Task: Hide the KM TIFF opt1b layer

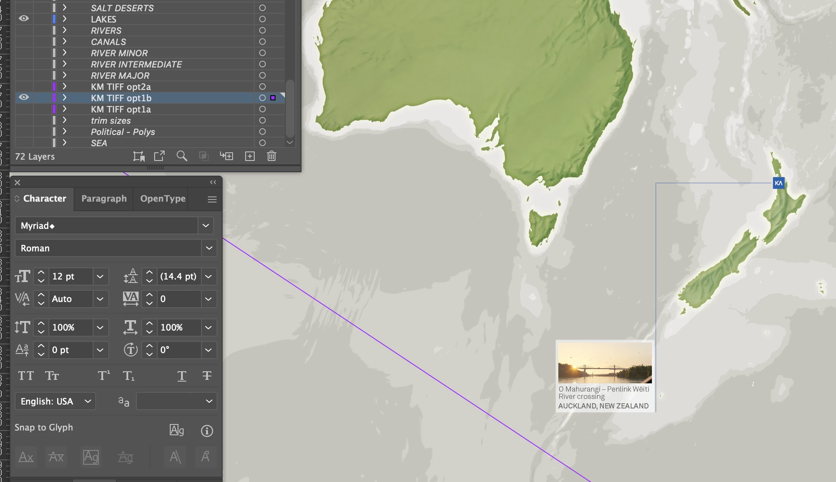Action: [x=24, y=97]
